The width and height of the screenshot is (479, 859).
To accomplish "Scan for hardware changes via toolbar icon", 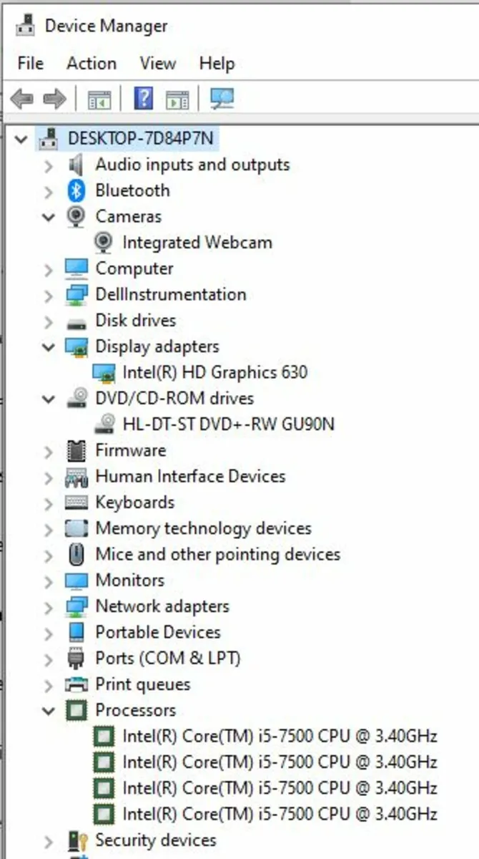I will [x=222, y=98].
